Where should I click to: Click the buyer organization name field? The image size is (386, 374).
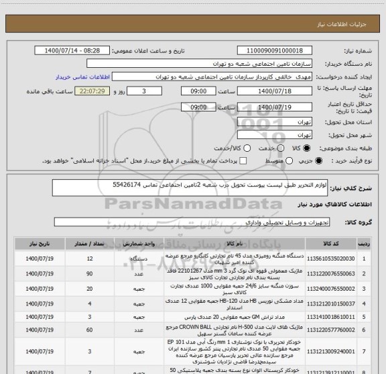coord(200,64)
